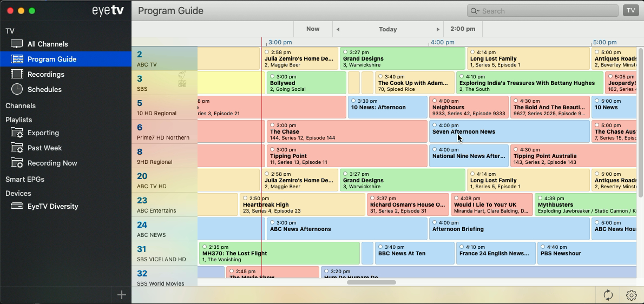Select ABC News Afternoons program
The image size is (644, 304).
pyautogui.click(x=347, y=229)
